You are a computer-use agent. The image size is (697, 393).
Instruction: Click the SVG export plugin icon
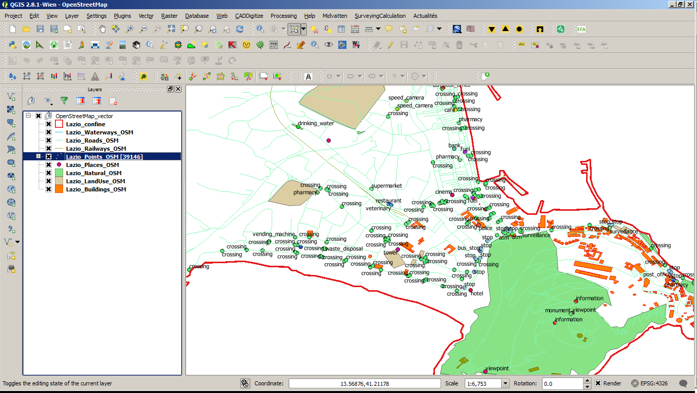click(274, 45)
